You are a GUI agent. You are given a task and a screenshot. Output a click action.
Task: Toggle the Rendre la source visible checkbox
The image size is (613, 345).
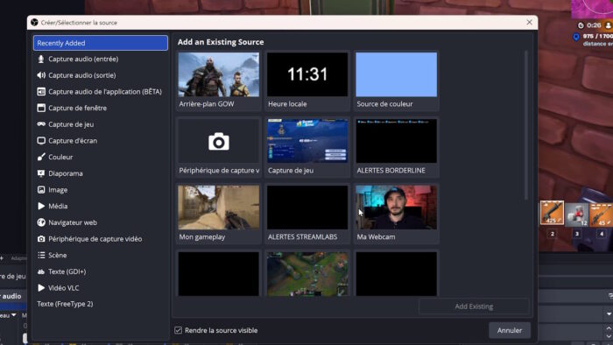(179, 330)
